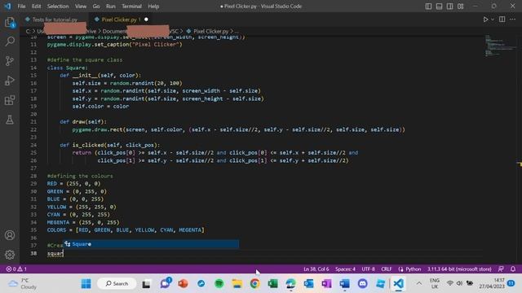Click the feedback icon in status bar
Image resolution: width=522 pixels, height=293 pixels.
click(x=501, y=269)
